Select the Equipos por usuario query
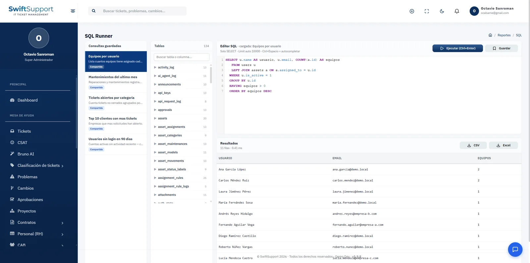The image size is (530, 263). (x=116, y=61)
